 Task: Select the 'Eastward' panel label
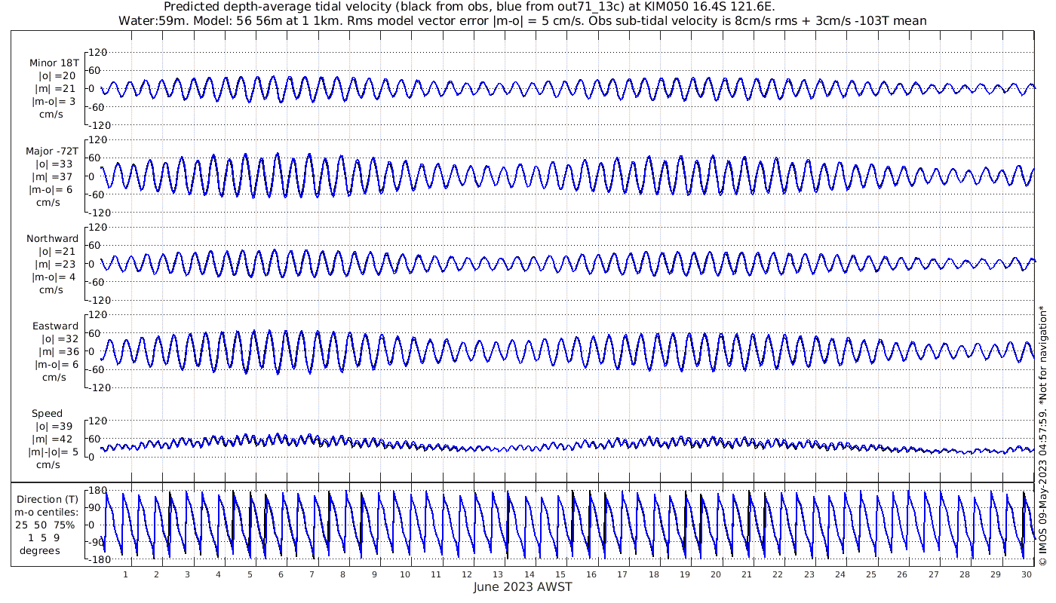pyautogui.click(x=55, y=326)
